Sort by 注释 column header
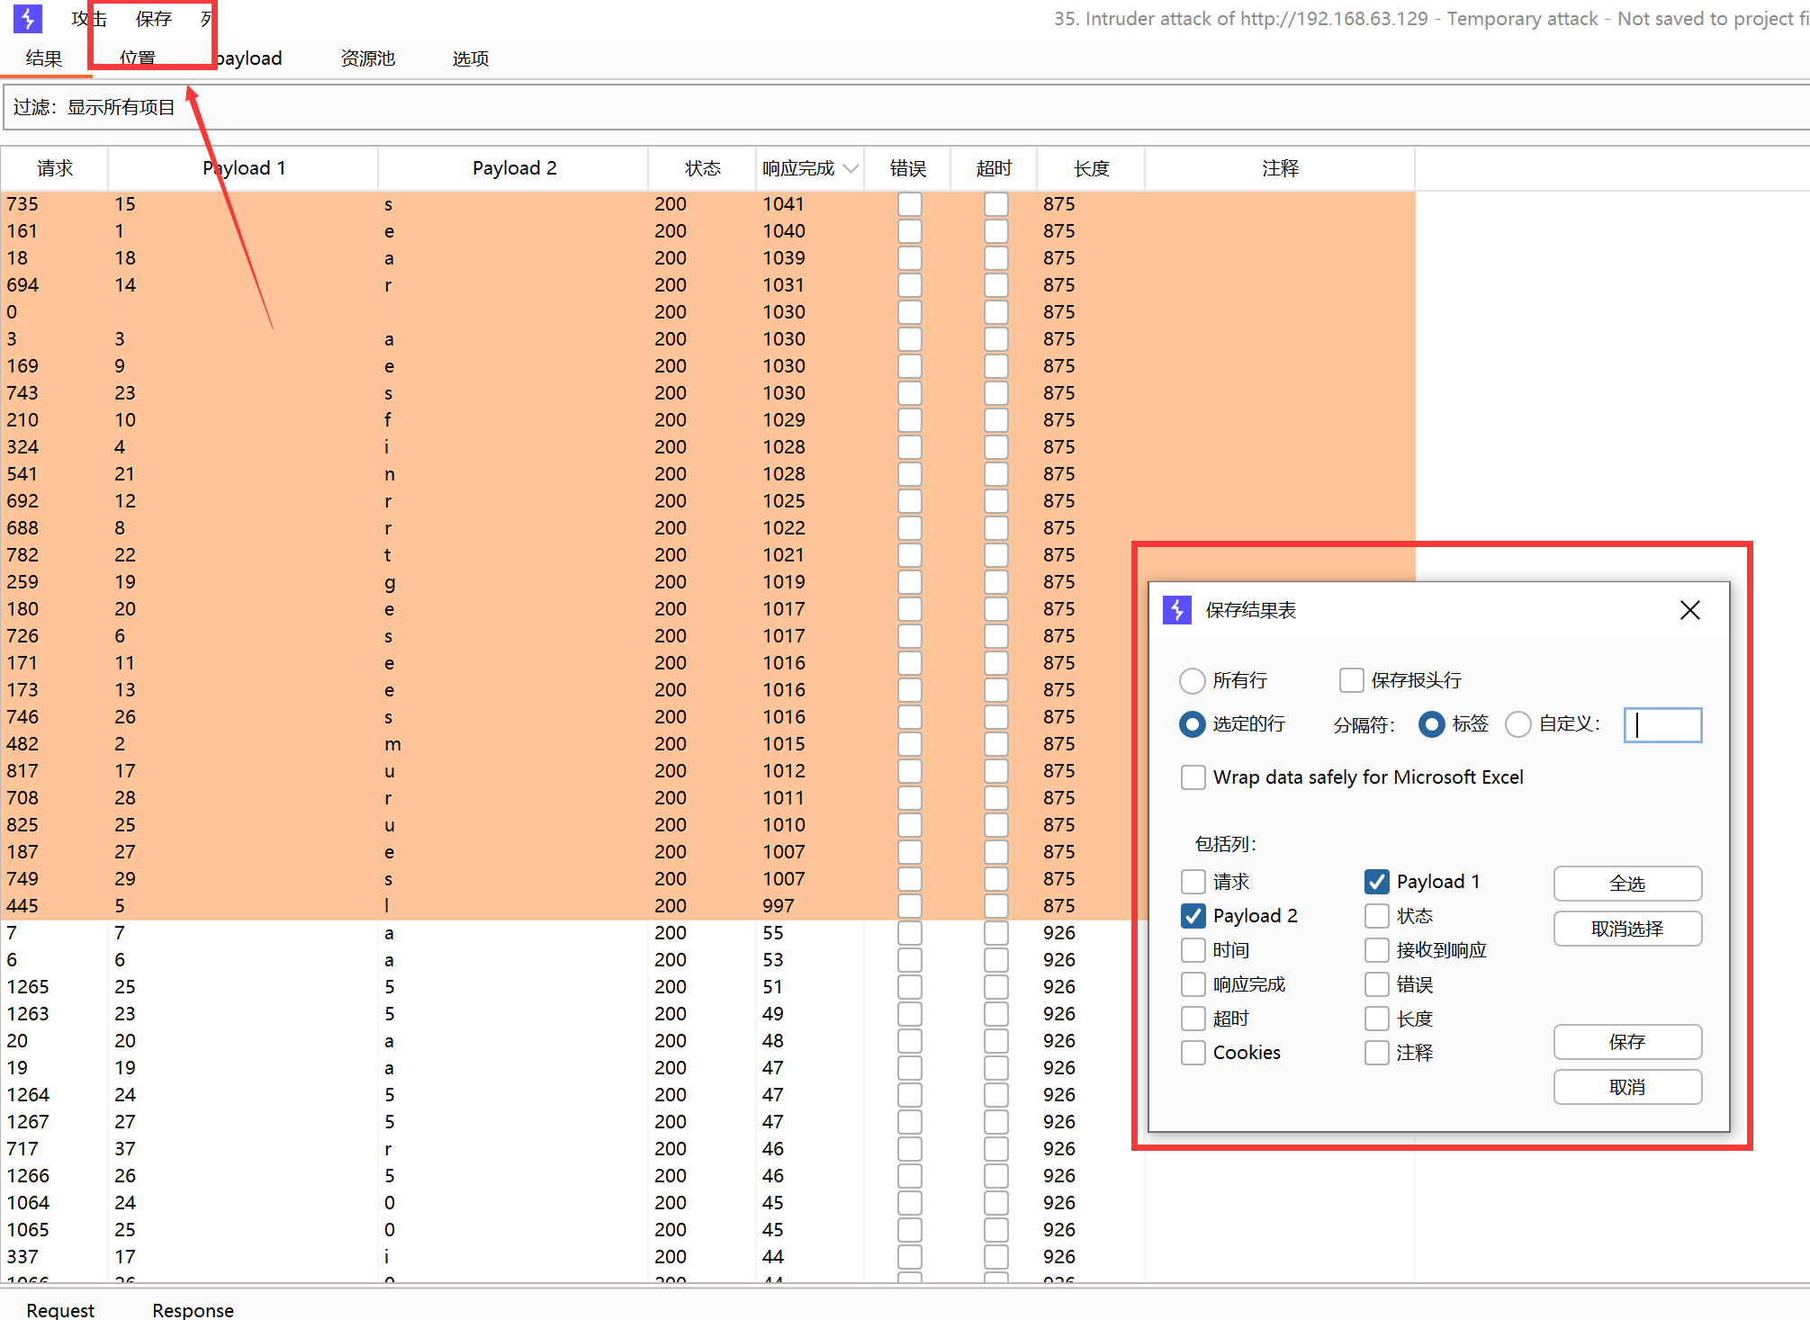Image resolution: width=1810 pixels, height=1320 pixels. click(1281, 168)
